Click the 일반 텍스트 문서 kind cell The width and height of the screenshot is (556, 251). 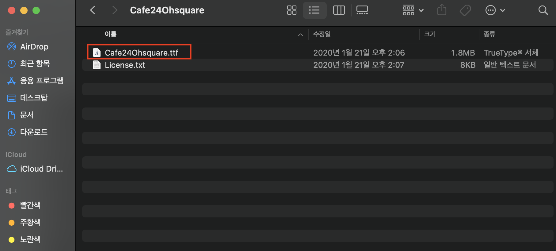510,65
